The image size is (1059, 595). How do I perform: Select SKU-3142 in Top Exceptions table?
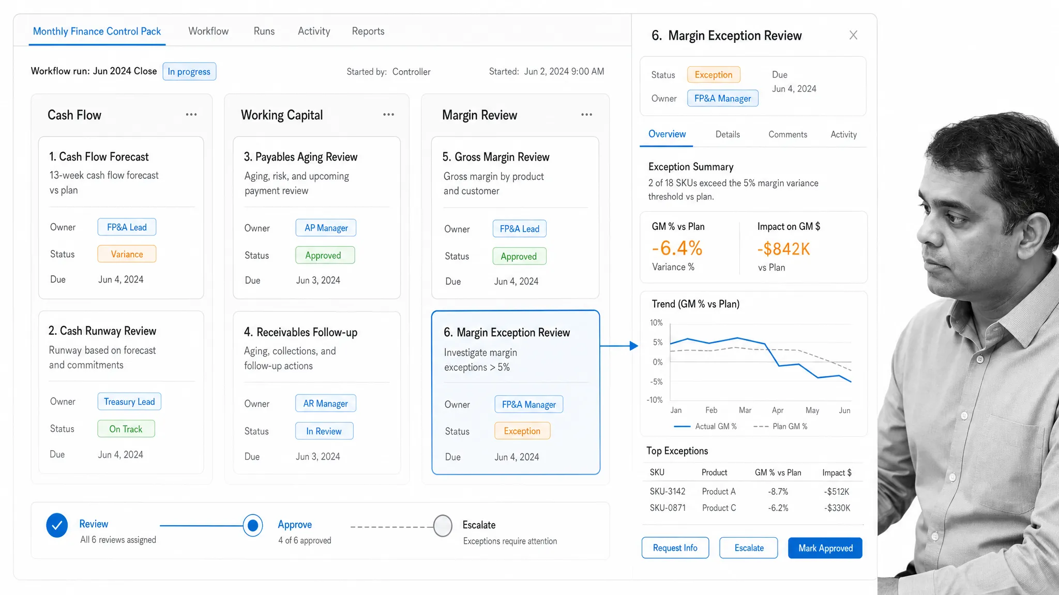[668, 491]
